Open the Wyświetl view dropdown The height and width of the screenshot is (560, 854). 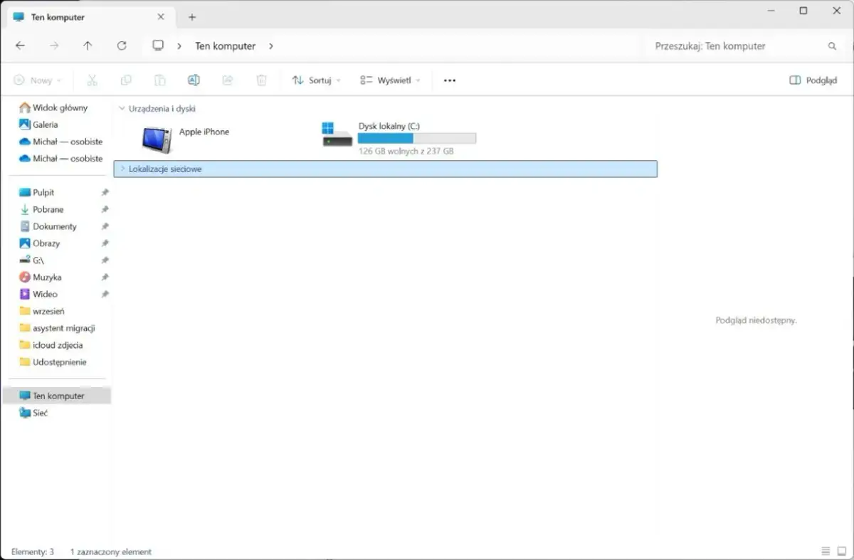click(x=390, y=80)
